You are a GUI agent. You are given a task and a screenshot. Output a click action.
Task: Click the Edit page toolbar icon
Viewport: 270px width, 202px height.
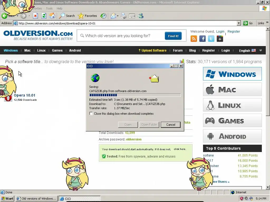(132, 16)
